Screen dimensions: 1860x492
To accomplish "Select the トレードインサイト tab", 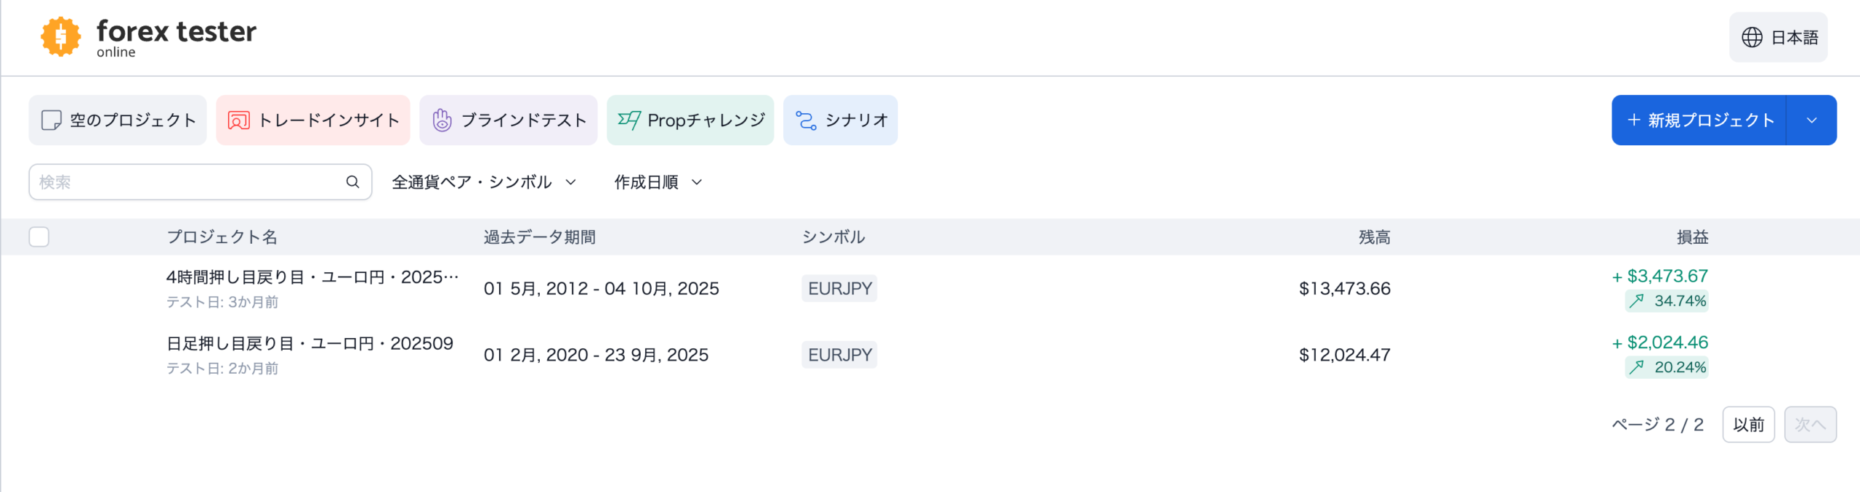I will point(313,120).
